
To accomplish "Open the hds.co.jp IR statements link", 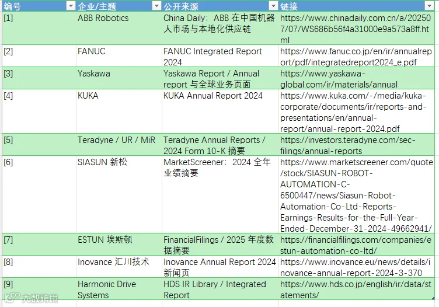I will [x=357, y=289].
